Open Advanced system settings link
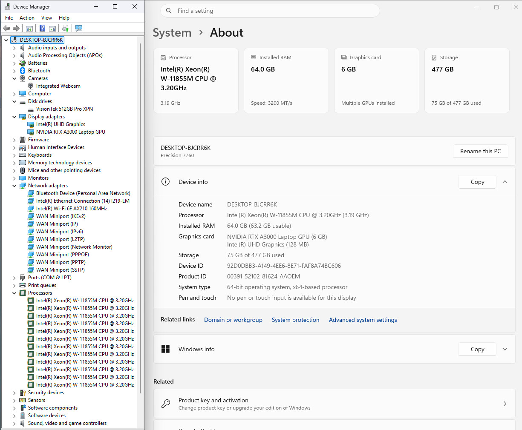522x430 pixels. [363, 320]
